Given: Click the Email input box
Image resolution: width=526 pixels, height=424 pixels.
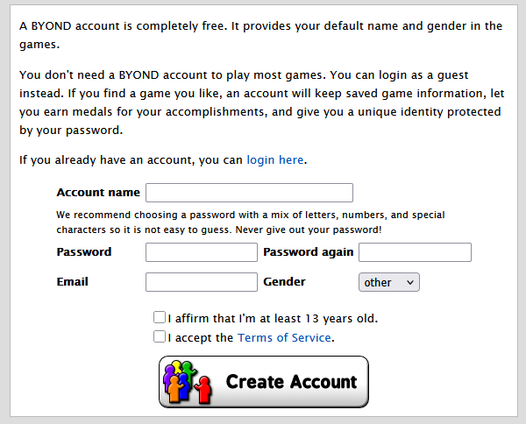Looking at the screenshot, I should [x=201, y=282].
